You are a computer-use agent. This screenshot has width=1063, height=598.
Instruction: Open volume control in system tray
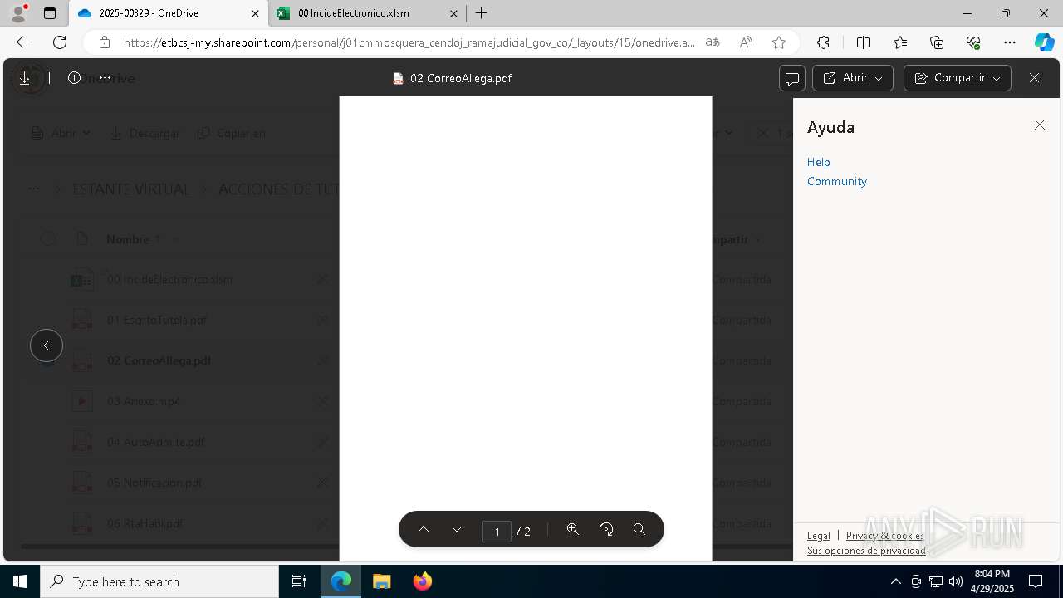956,581
